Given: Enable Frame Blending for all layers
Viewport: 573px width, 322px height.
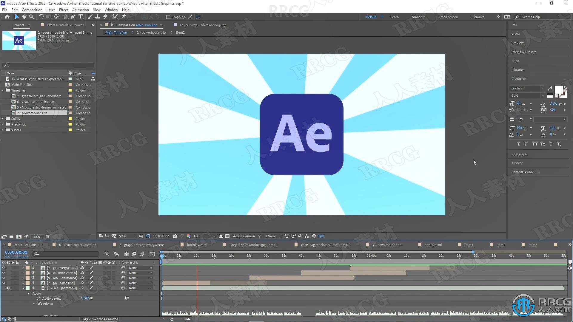Looking at the screenshot, I should pos(134,254).
